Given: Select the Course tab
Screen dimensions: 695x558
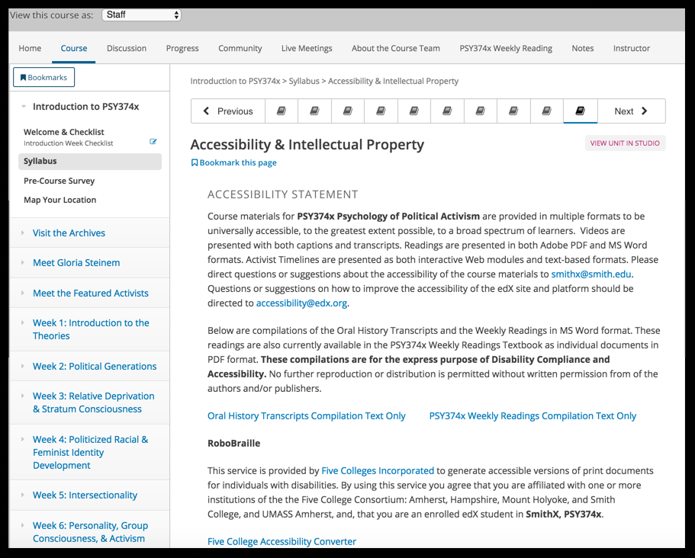Looking at the screenshot, I should 73,48.
